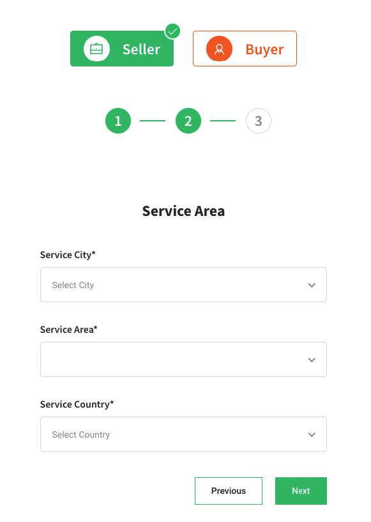Open the Select City dropdown
371x522 pixels.
click(x=183, y=284)
